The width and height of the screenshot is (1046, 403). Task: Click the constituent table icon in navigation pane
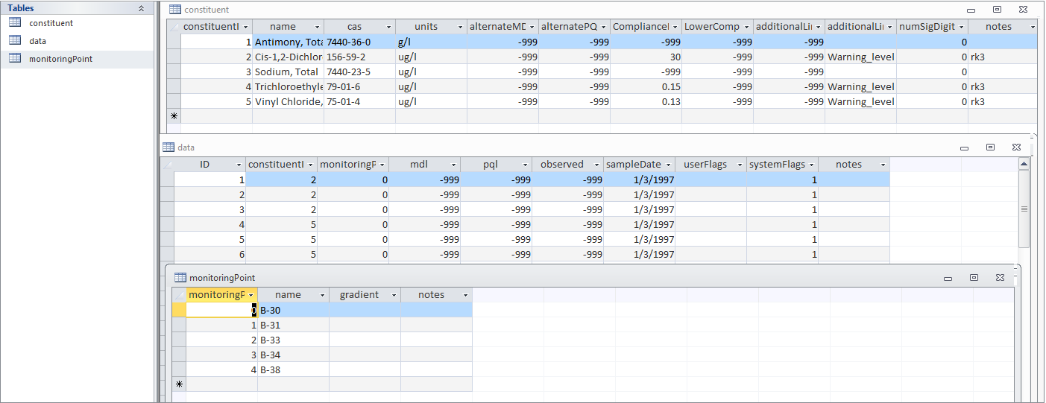pyautogui.click(x=15, y=22)
